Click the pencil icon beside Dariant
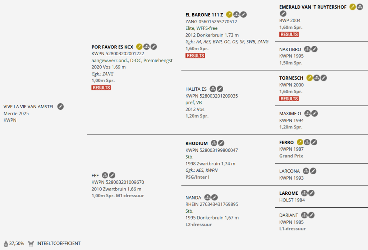The image size is (368, 250). (312, 215)
